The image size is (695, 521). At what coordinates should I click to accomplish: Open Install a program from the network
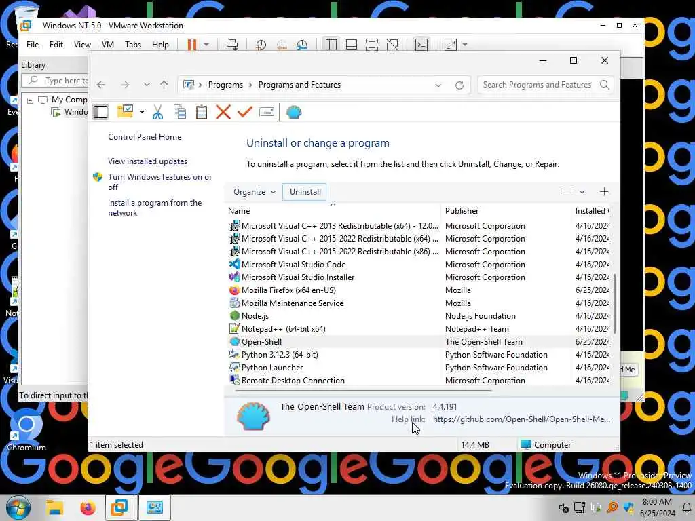[x=155, y=208]
